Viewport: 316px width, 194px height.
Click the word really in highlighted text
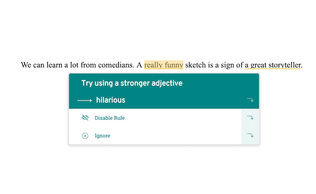click(154, 65)
